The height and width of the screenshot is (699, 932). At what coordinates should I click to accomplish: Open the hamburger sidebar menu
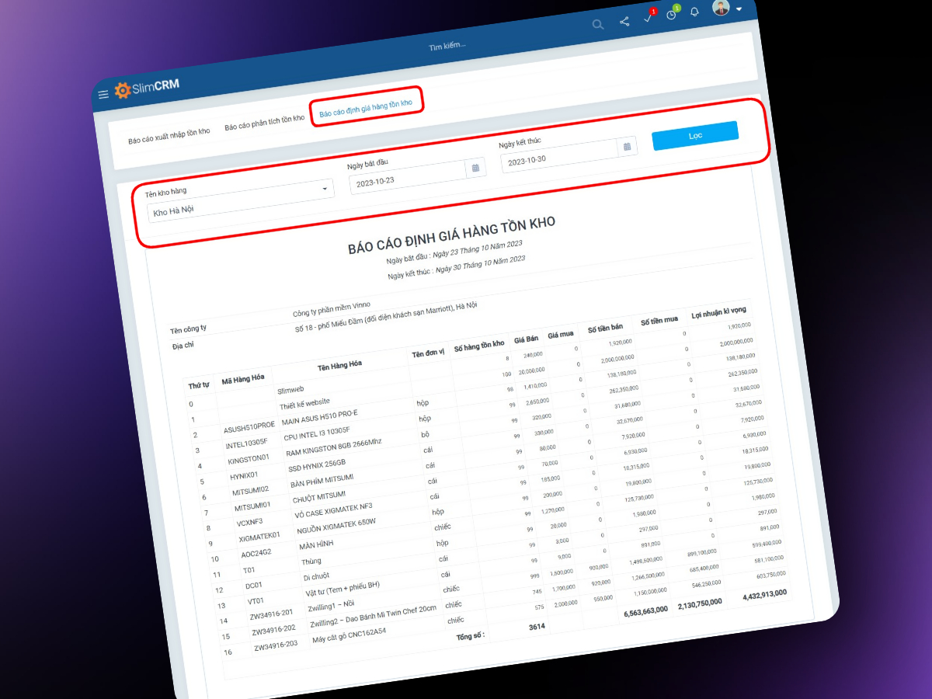103,95
